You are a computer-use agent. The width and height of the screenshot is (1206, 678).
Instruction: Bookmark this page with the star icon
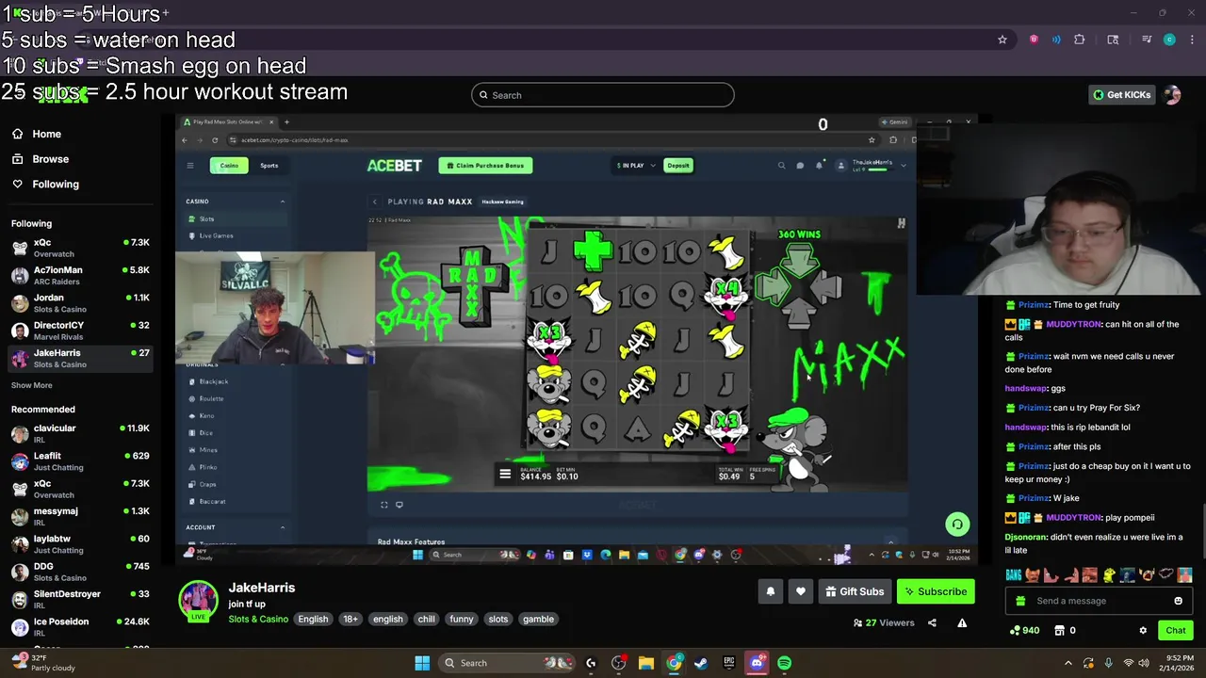click(x=1002, y=40)
